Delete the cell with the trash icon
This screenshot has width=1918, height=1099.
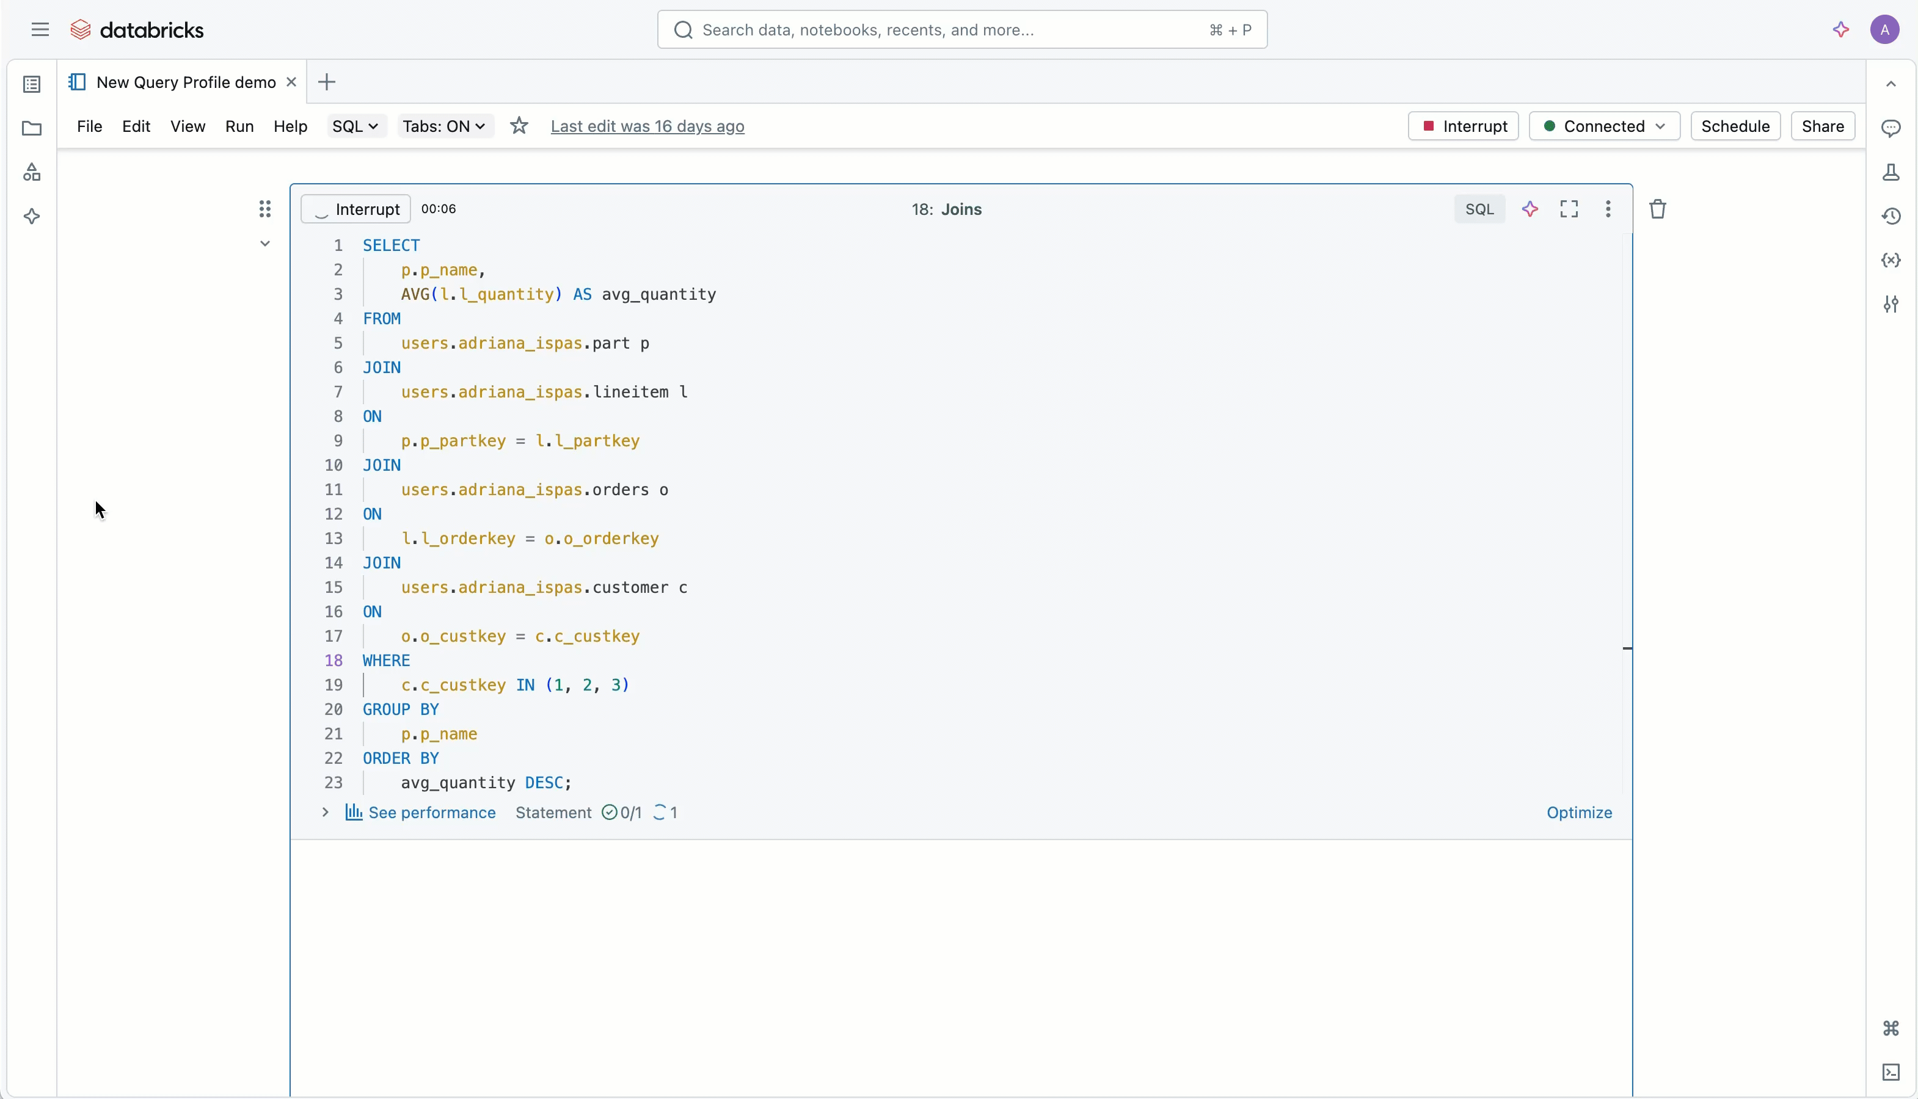pyautogui.click(x=1658, y=209)
